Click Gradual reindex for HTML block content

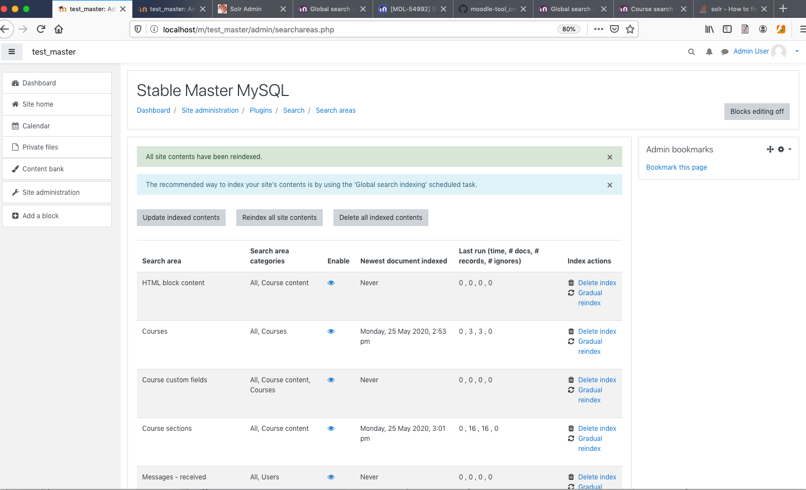tap(590, 298)
